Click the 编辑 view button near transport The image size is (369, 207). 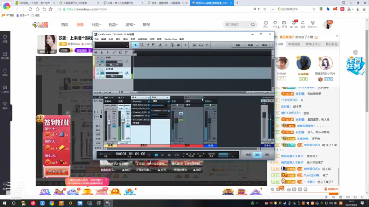coord(248,155)
